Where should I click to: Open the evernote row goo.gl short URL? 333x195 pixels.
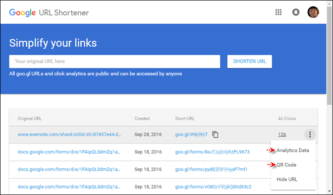(191, 134)
